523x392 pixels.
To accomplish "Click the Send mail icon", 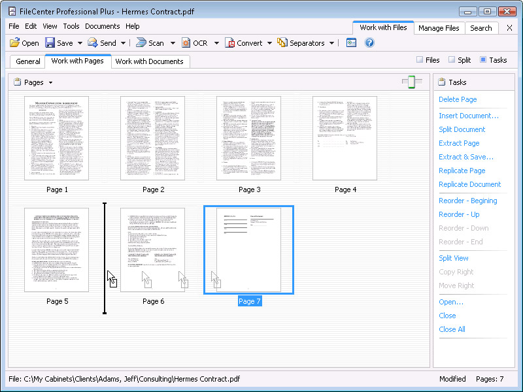I will coord(93,43).
